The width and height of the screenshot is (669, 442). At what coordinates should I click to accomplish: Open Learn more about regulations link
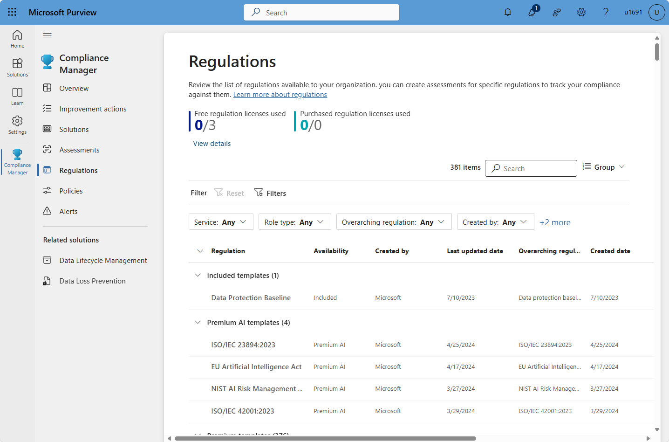click(x=280, y=94)
